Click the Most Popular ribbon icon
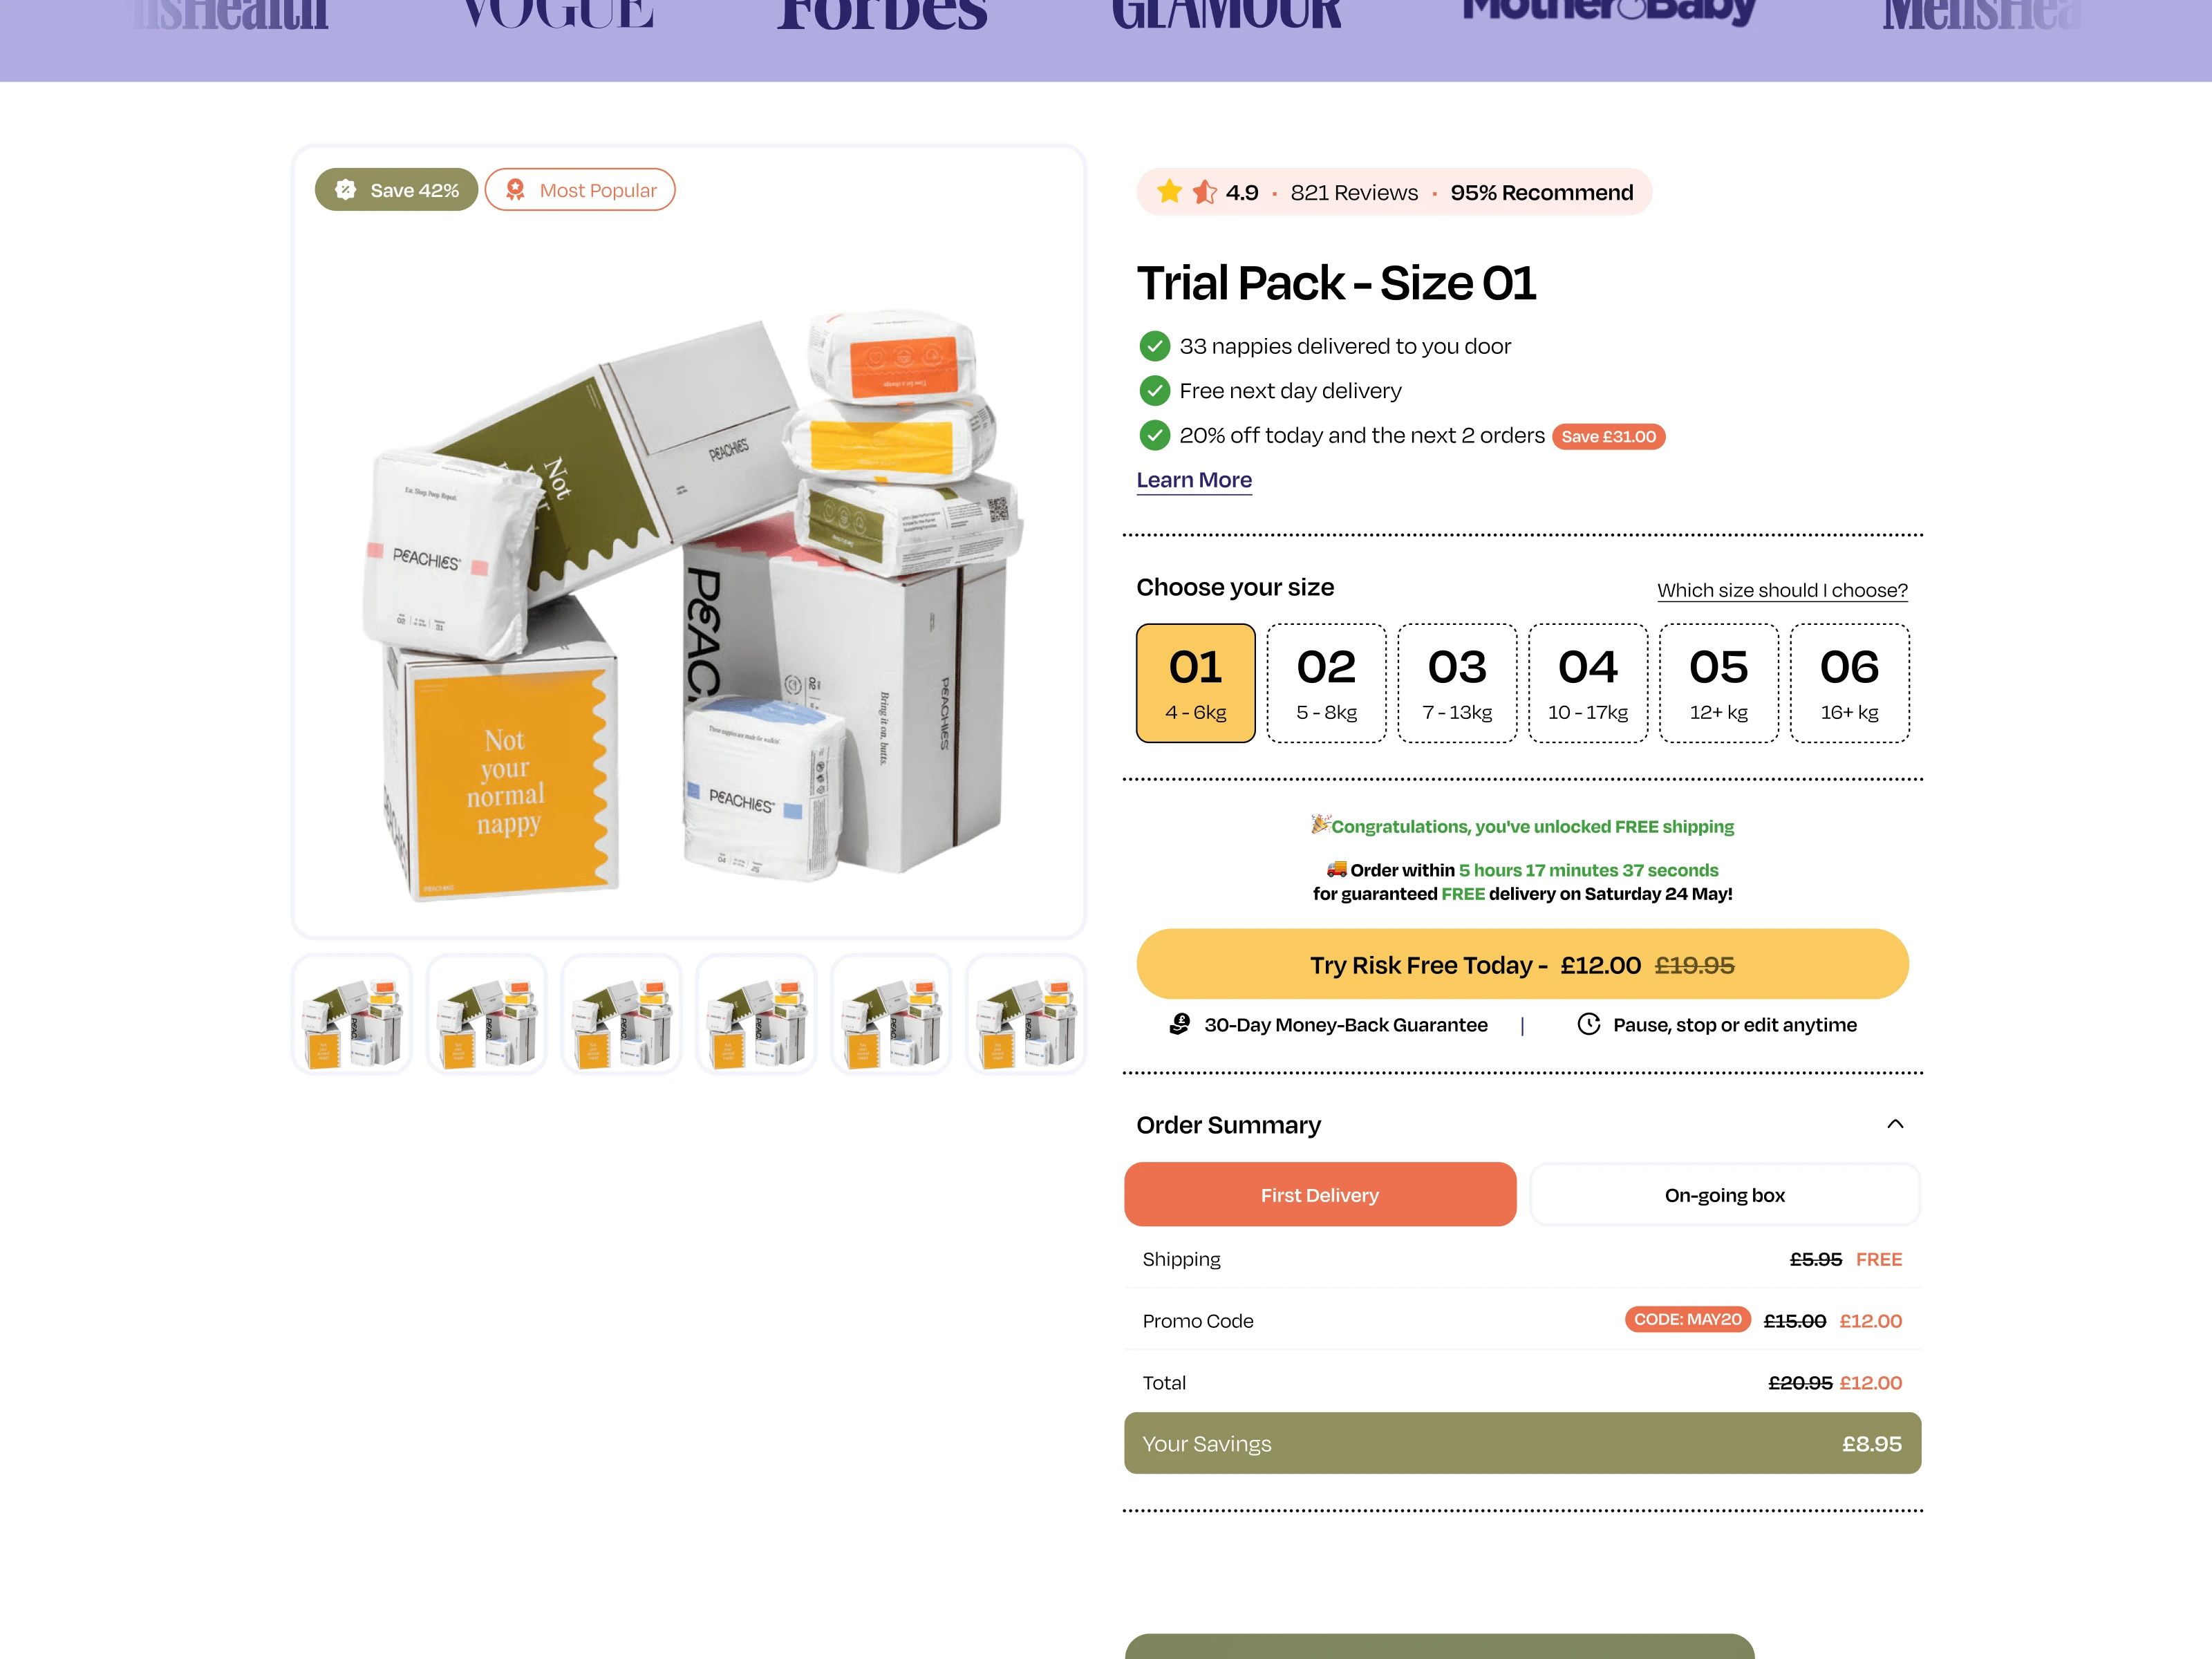The image size is (2212, 1659). point(515,190)
